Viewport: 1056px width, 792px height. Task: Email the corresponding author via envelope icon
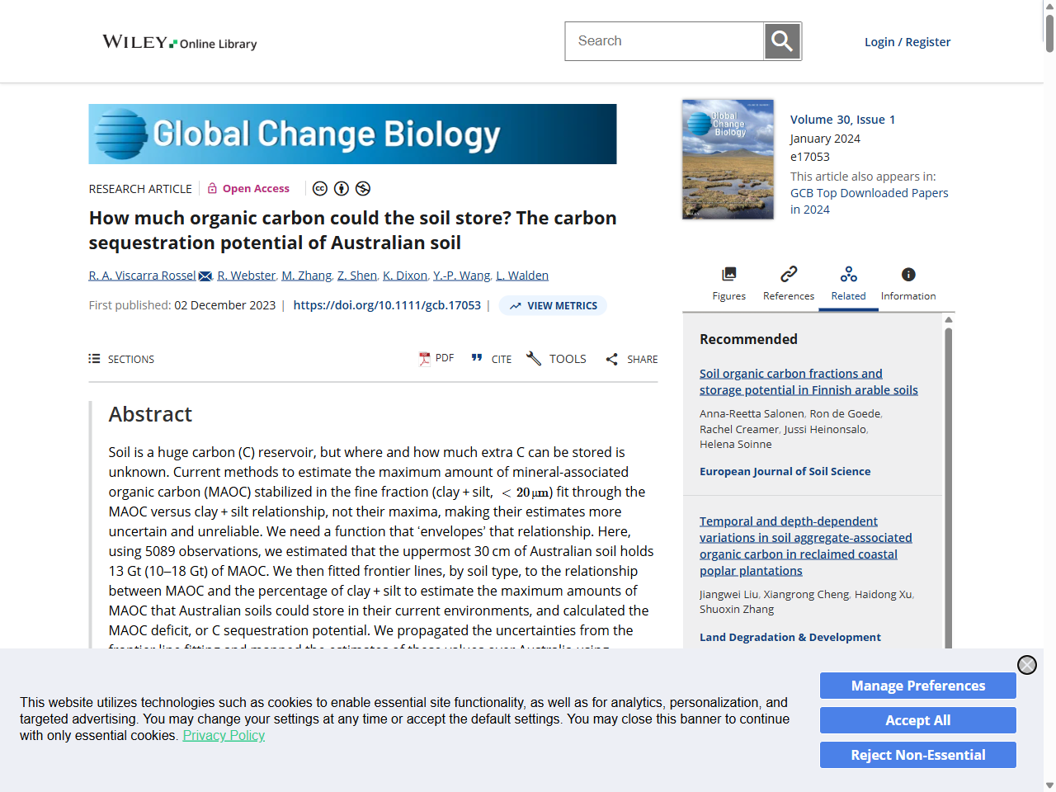point(205,276)
